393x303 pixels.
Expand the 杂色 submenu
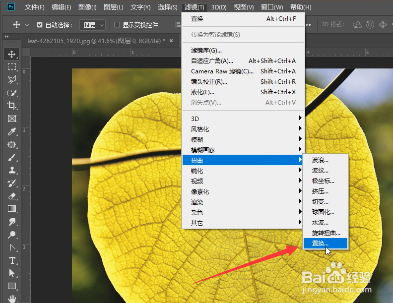point(243,212)
